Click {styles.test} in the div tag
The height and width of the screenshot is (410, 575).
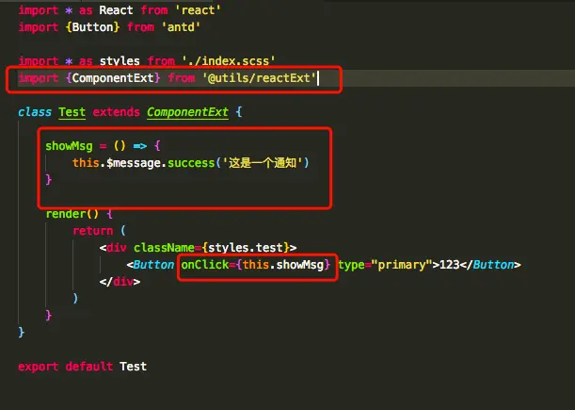(246, 248)
